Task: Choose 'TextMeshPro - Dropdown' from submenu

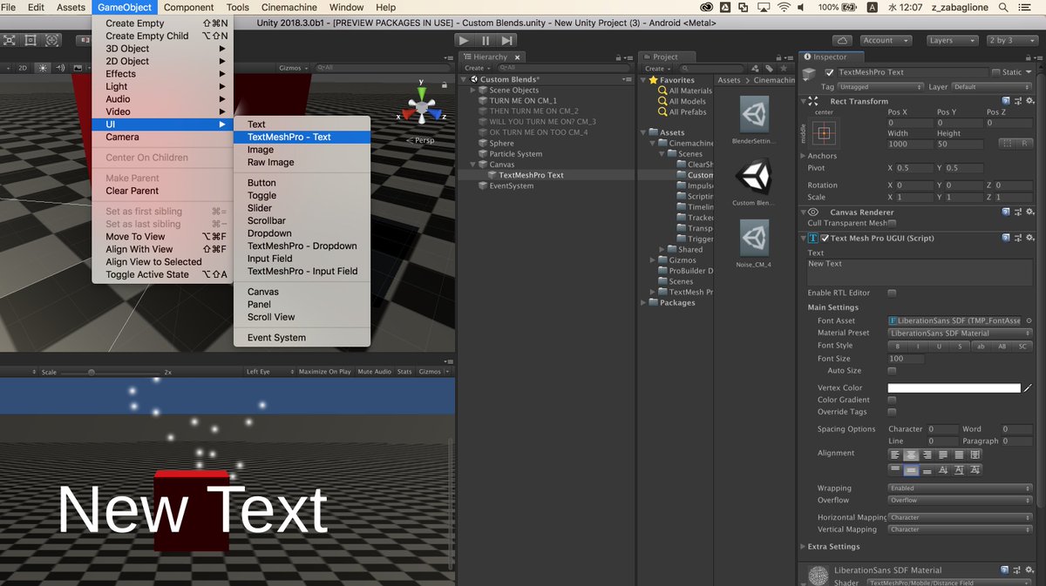Action: (x=302, y=246)
